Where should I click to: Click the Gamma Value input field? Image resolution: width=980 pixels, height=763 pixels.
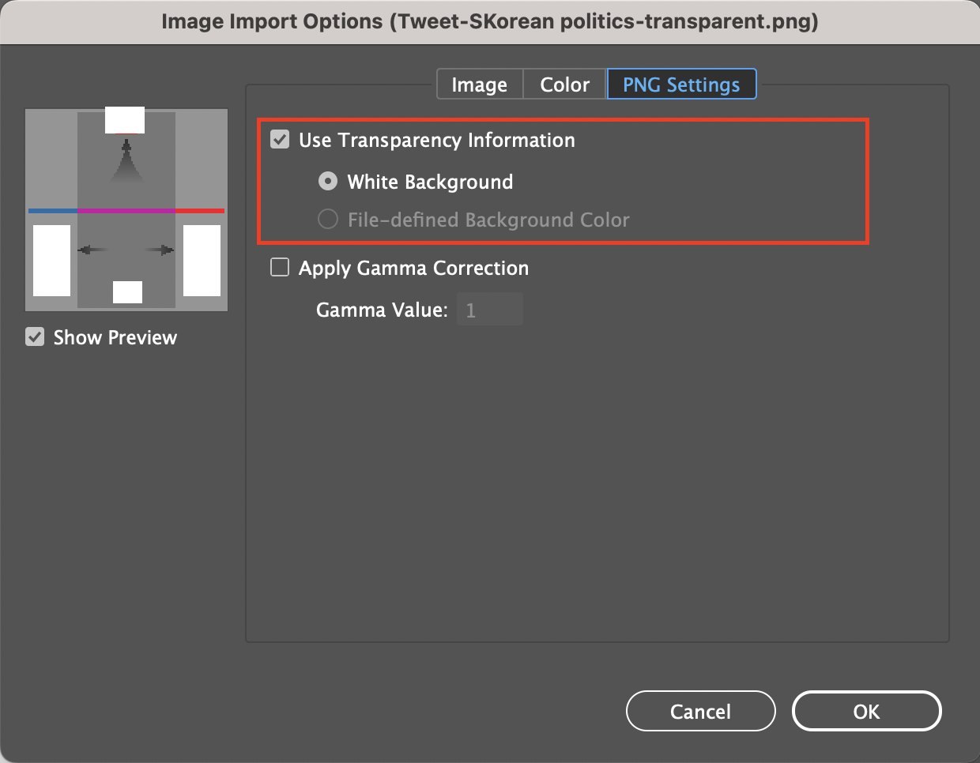click(490, 309)
